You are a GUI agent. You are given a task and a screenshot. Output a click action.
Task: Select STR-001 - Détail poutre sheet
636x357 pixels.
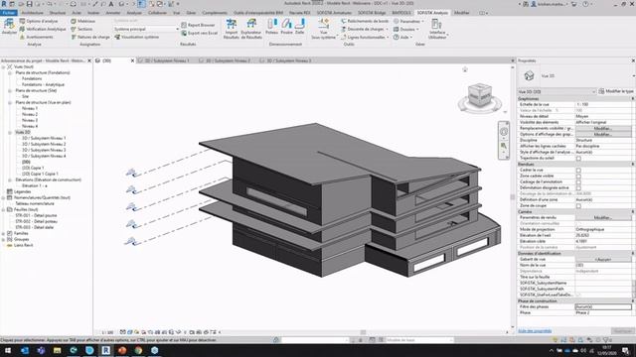pyautogui.click(x=36, y=216)
